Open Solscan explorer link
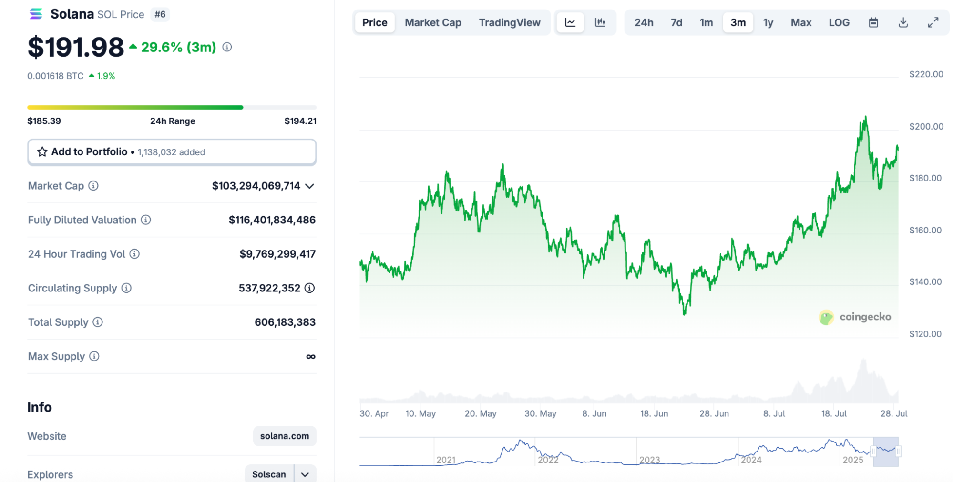Viewport: 953px width, 482px height. pyautogui.click(x=269, y=474)
